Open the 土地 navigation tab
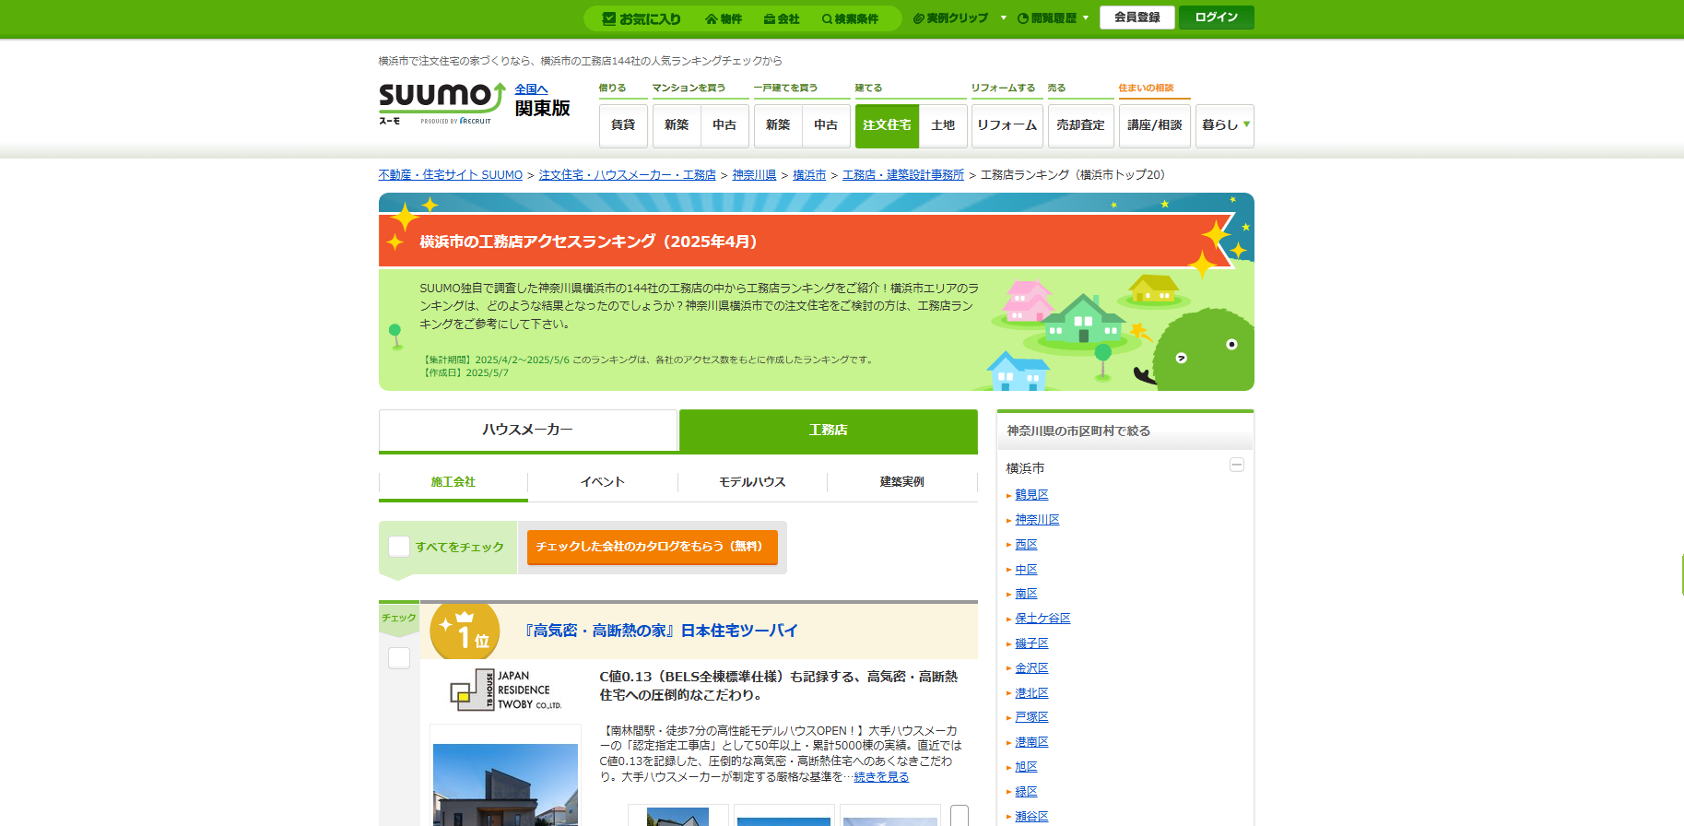The width and height of the screenshot is (1684, 826). click(x=943, y=125)
